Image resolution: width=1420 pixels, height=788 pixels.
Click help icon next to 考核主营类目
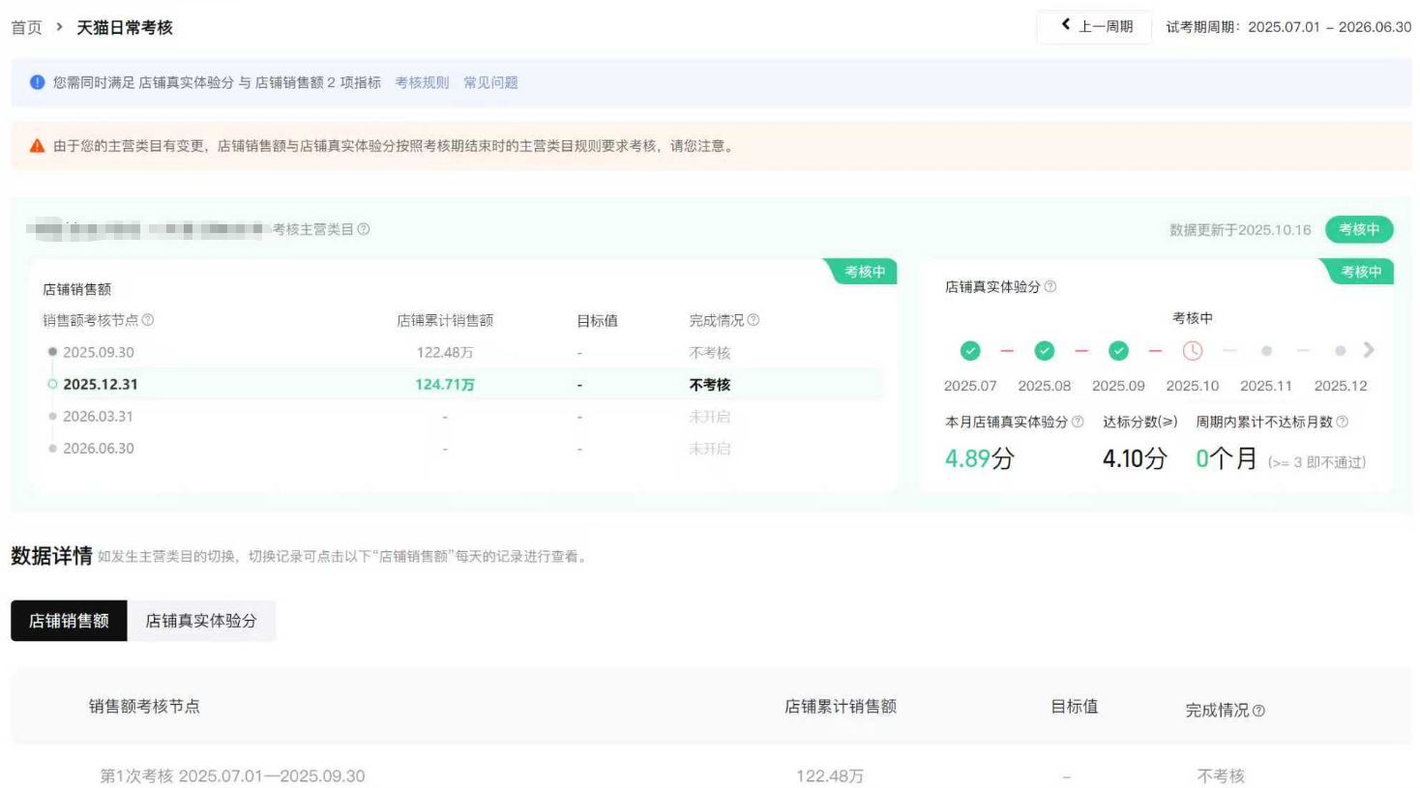[364, 229]
